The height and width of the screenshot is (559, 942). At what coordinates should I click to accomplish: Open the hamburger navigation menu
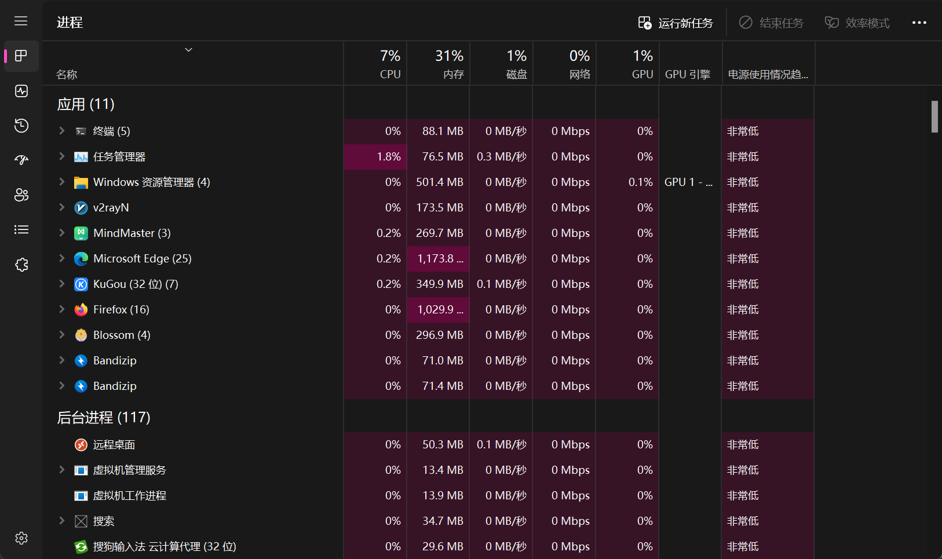pyautogui.click(x=21, y=21)
